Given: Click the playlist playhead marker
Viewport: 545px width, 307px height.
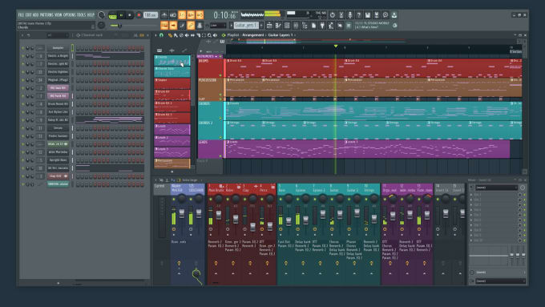Looking at the screenshot, I should pyautogui.click(x=335, y=46).
